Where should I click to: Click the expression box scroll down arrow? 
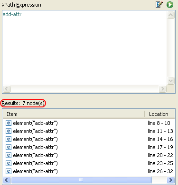(x=170, y=81)
